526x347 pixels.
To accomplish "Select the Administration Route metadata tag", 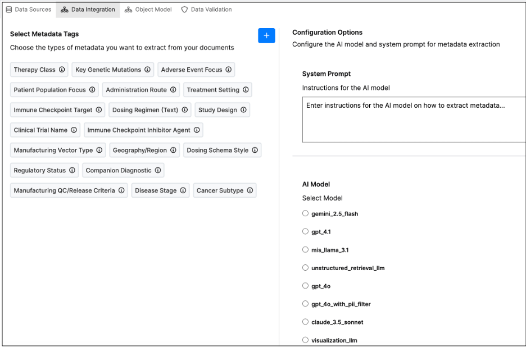I will pyautogui.click(x=136, y=90).
